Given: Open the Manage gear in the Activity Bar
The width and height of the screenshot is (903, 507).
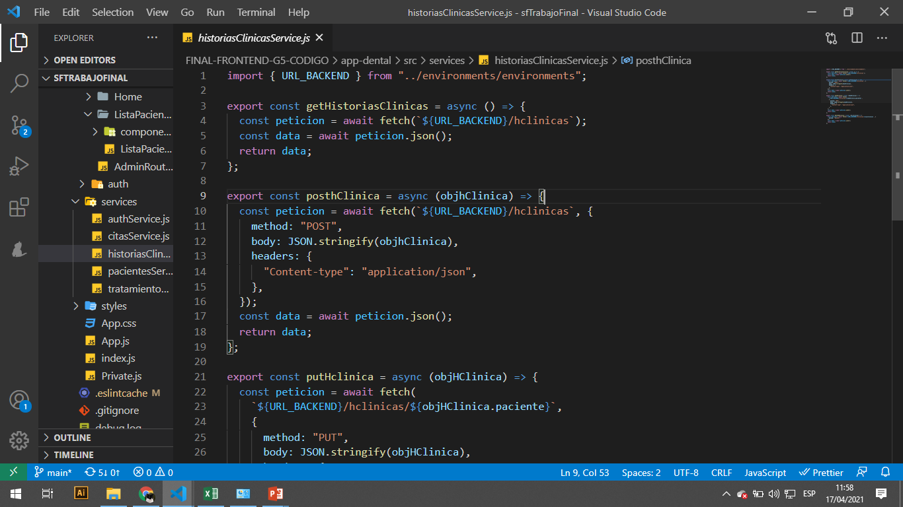Looking at the screenshot, I should (18, 440).
